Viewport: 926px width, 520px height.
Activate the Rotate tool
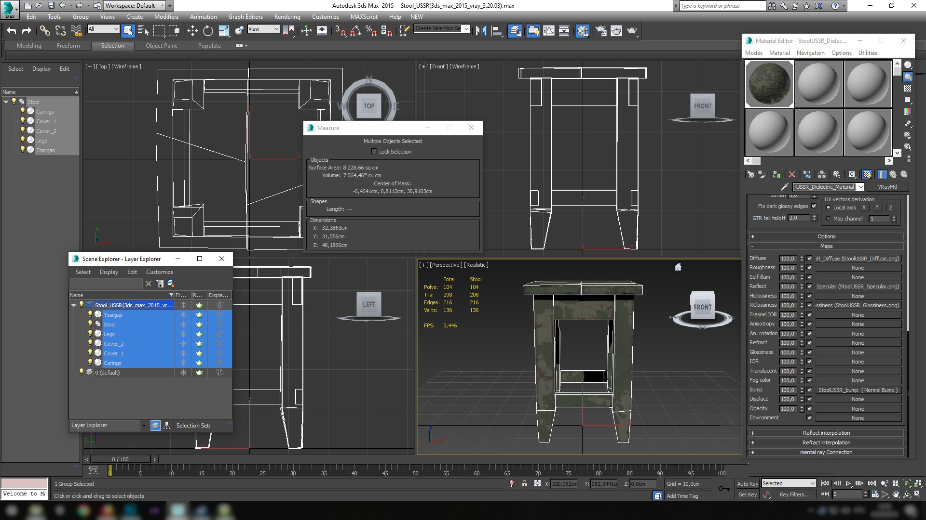[208, 31]
